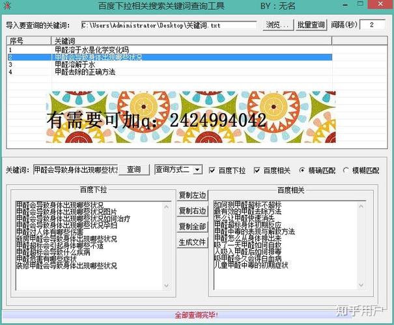
Task: Click 复制全部 button
Action: (x=193, y=227)
